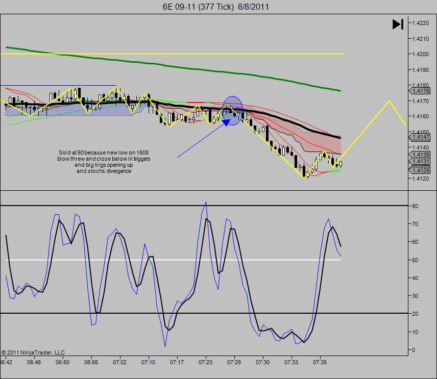The width and height of the screenshot is (437, 379).
Task: Click the stochastic 40 axis label
Action: tap(415, 278)
